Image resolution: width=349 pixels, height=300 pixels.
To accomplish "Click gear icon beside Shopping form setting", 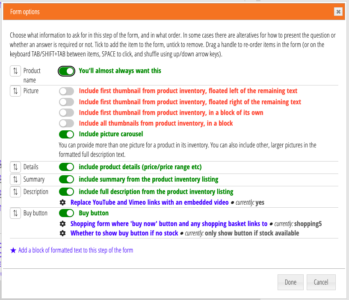I will click(63, 224).
